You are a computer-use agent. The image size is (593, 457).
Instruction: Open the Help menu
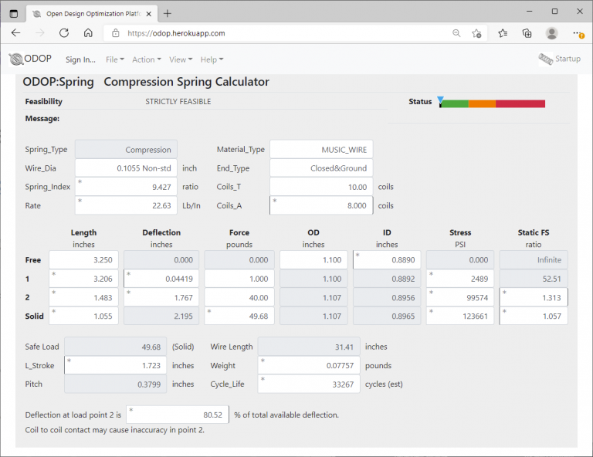coord(212,59)
